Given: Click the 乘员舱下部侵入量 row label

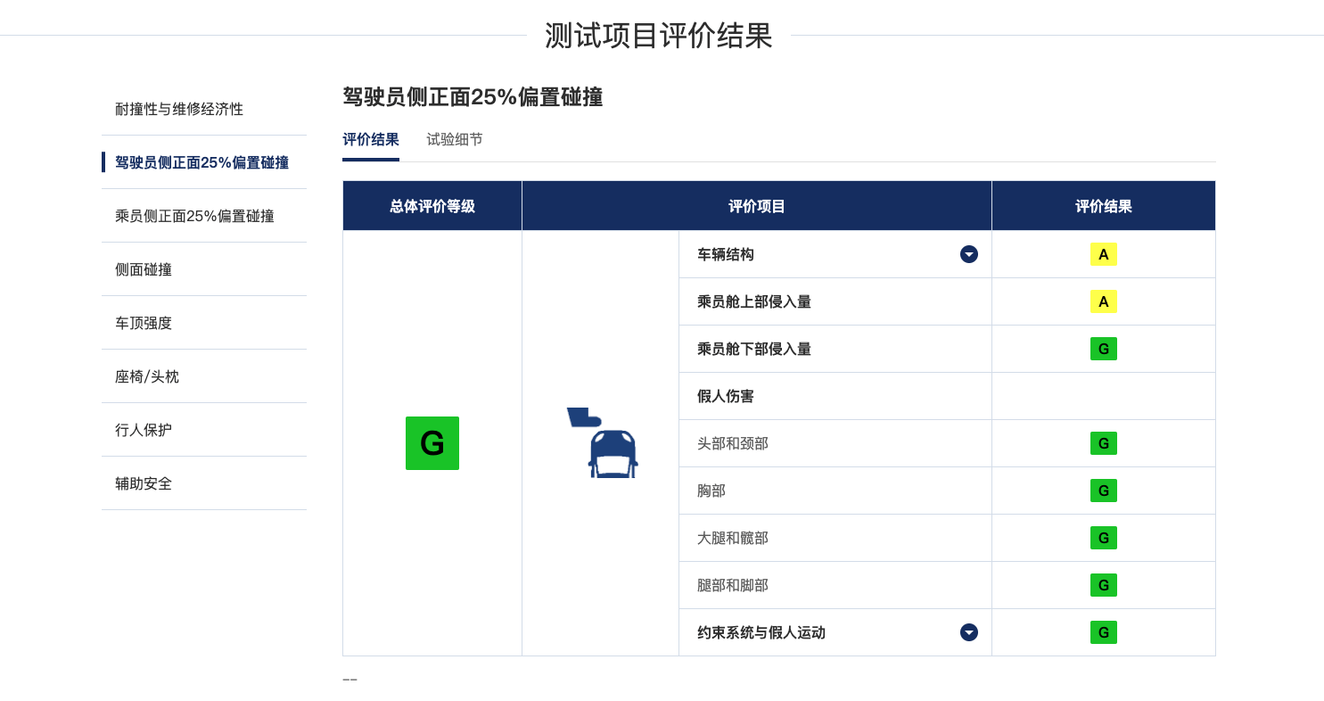Looking at the screenshot, I should [x=754, y=349].
